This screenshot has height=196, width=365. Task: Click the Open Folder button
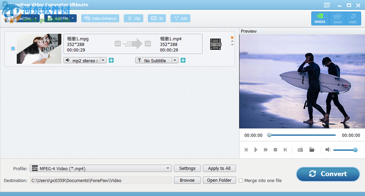tap(219, 180)
